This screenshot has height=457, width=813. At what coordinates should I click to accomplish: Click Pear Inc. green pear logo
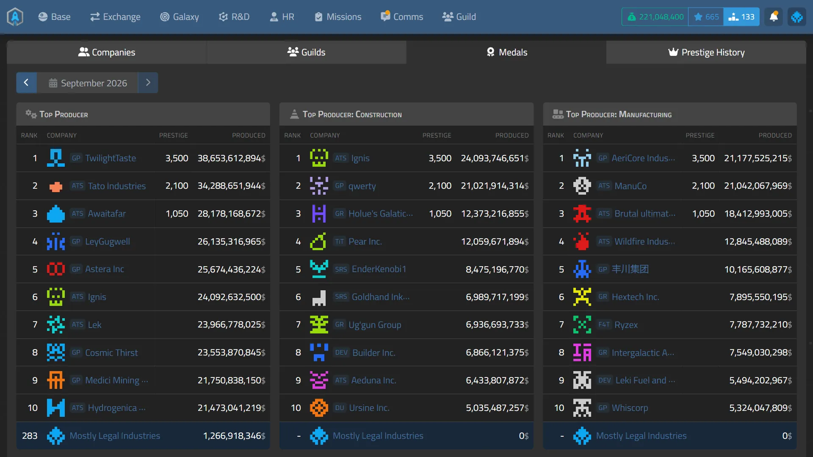pyautogui.click(x=319, y=241)
